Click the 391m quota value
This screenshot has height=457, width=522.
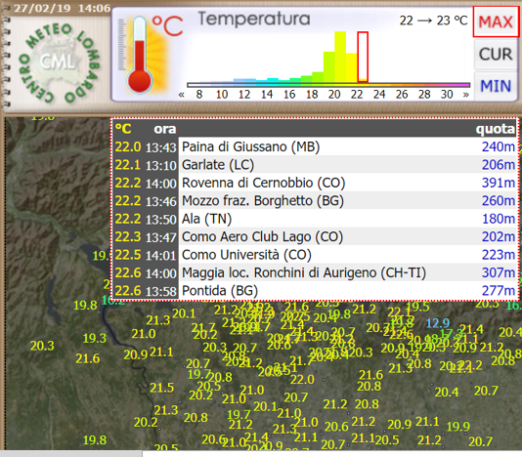tap(499, 183)
